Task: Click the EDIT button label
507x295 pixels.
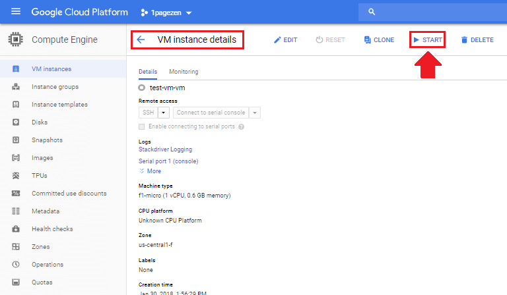Action: tap(290, 40)
